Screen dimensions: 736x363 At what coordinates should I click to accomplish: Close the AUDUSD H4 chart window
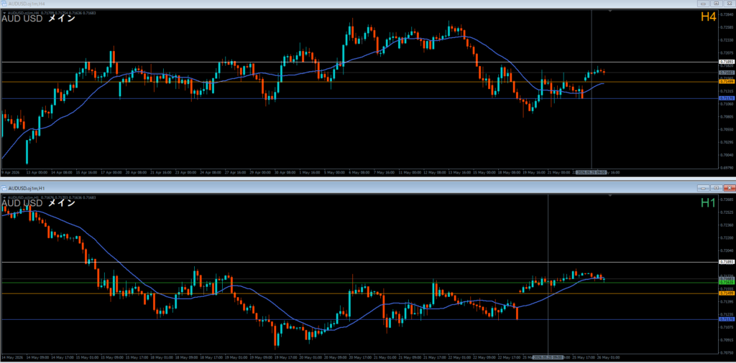point(729,4)
